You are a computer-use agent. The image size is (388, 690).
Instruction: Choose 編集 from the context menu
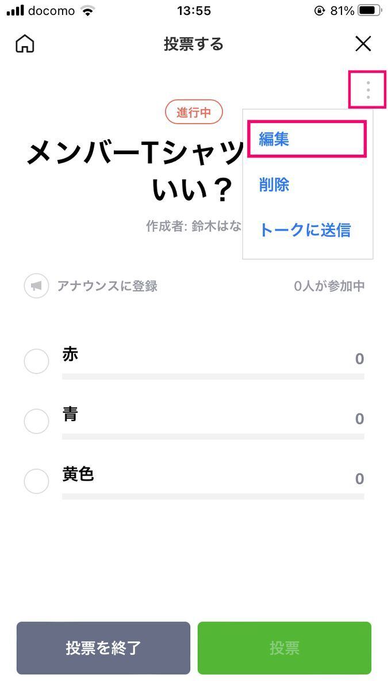pyautogui.click(x=275, y=139)
